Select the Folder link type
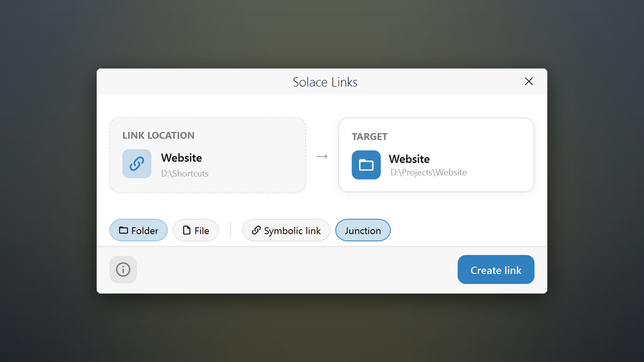This screenshot has width=644, height=362. [138, 230]
